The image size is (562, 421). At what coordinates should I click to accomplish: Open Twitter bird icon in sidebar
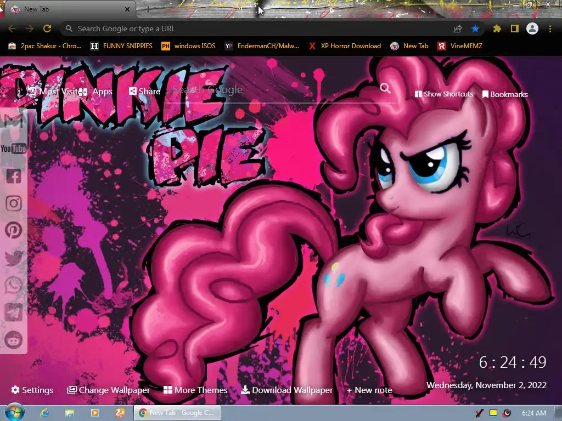tap(14, 258)
